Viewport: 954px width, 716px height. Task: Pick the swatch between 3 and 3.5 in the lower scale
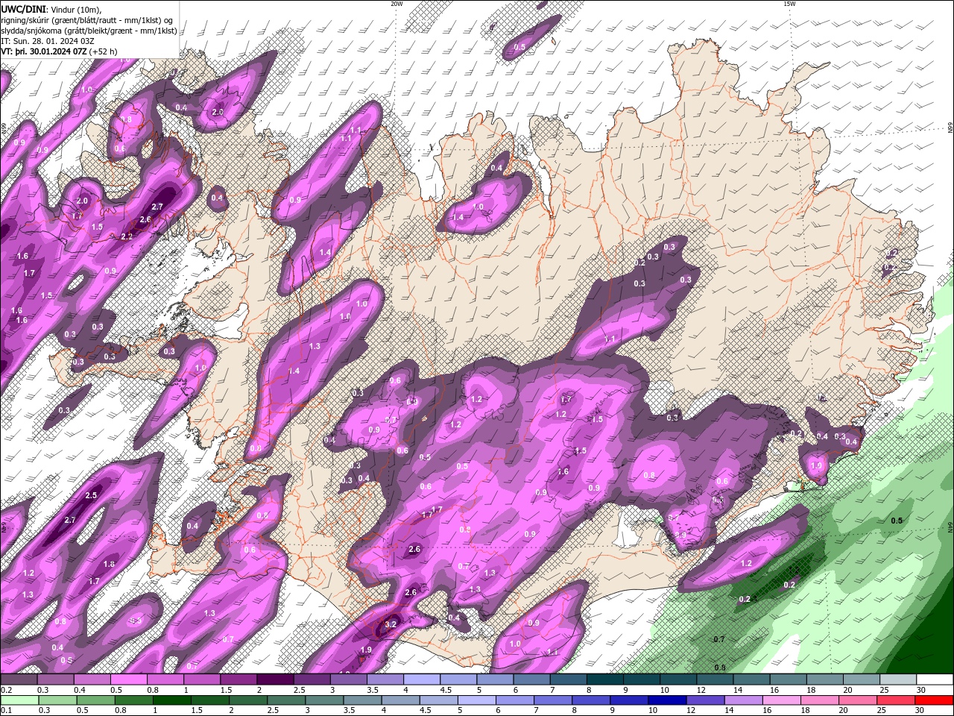pyautogui.click(x=325, y=700)
